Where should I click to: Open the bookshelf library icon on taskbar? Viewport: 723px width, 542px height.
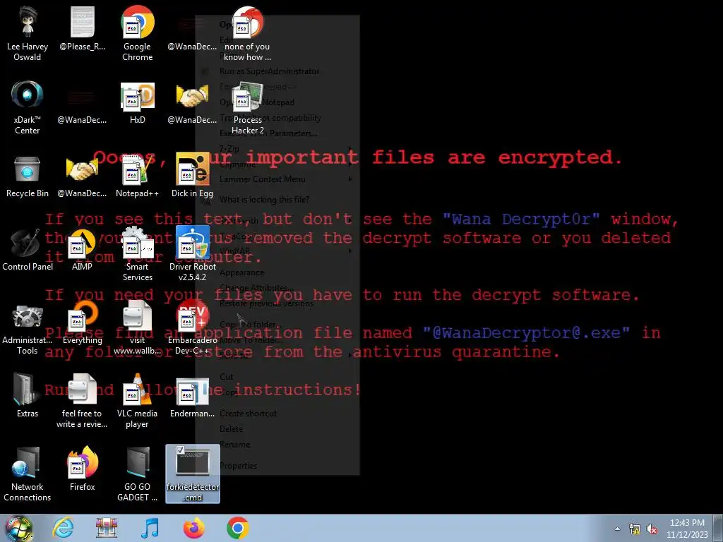pyautogui.click(x=107, y=528)
